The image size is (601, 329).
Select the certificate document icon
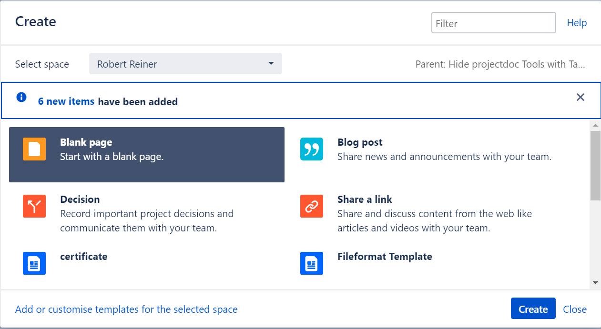point(34,263)
